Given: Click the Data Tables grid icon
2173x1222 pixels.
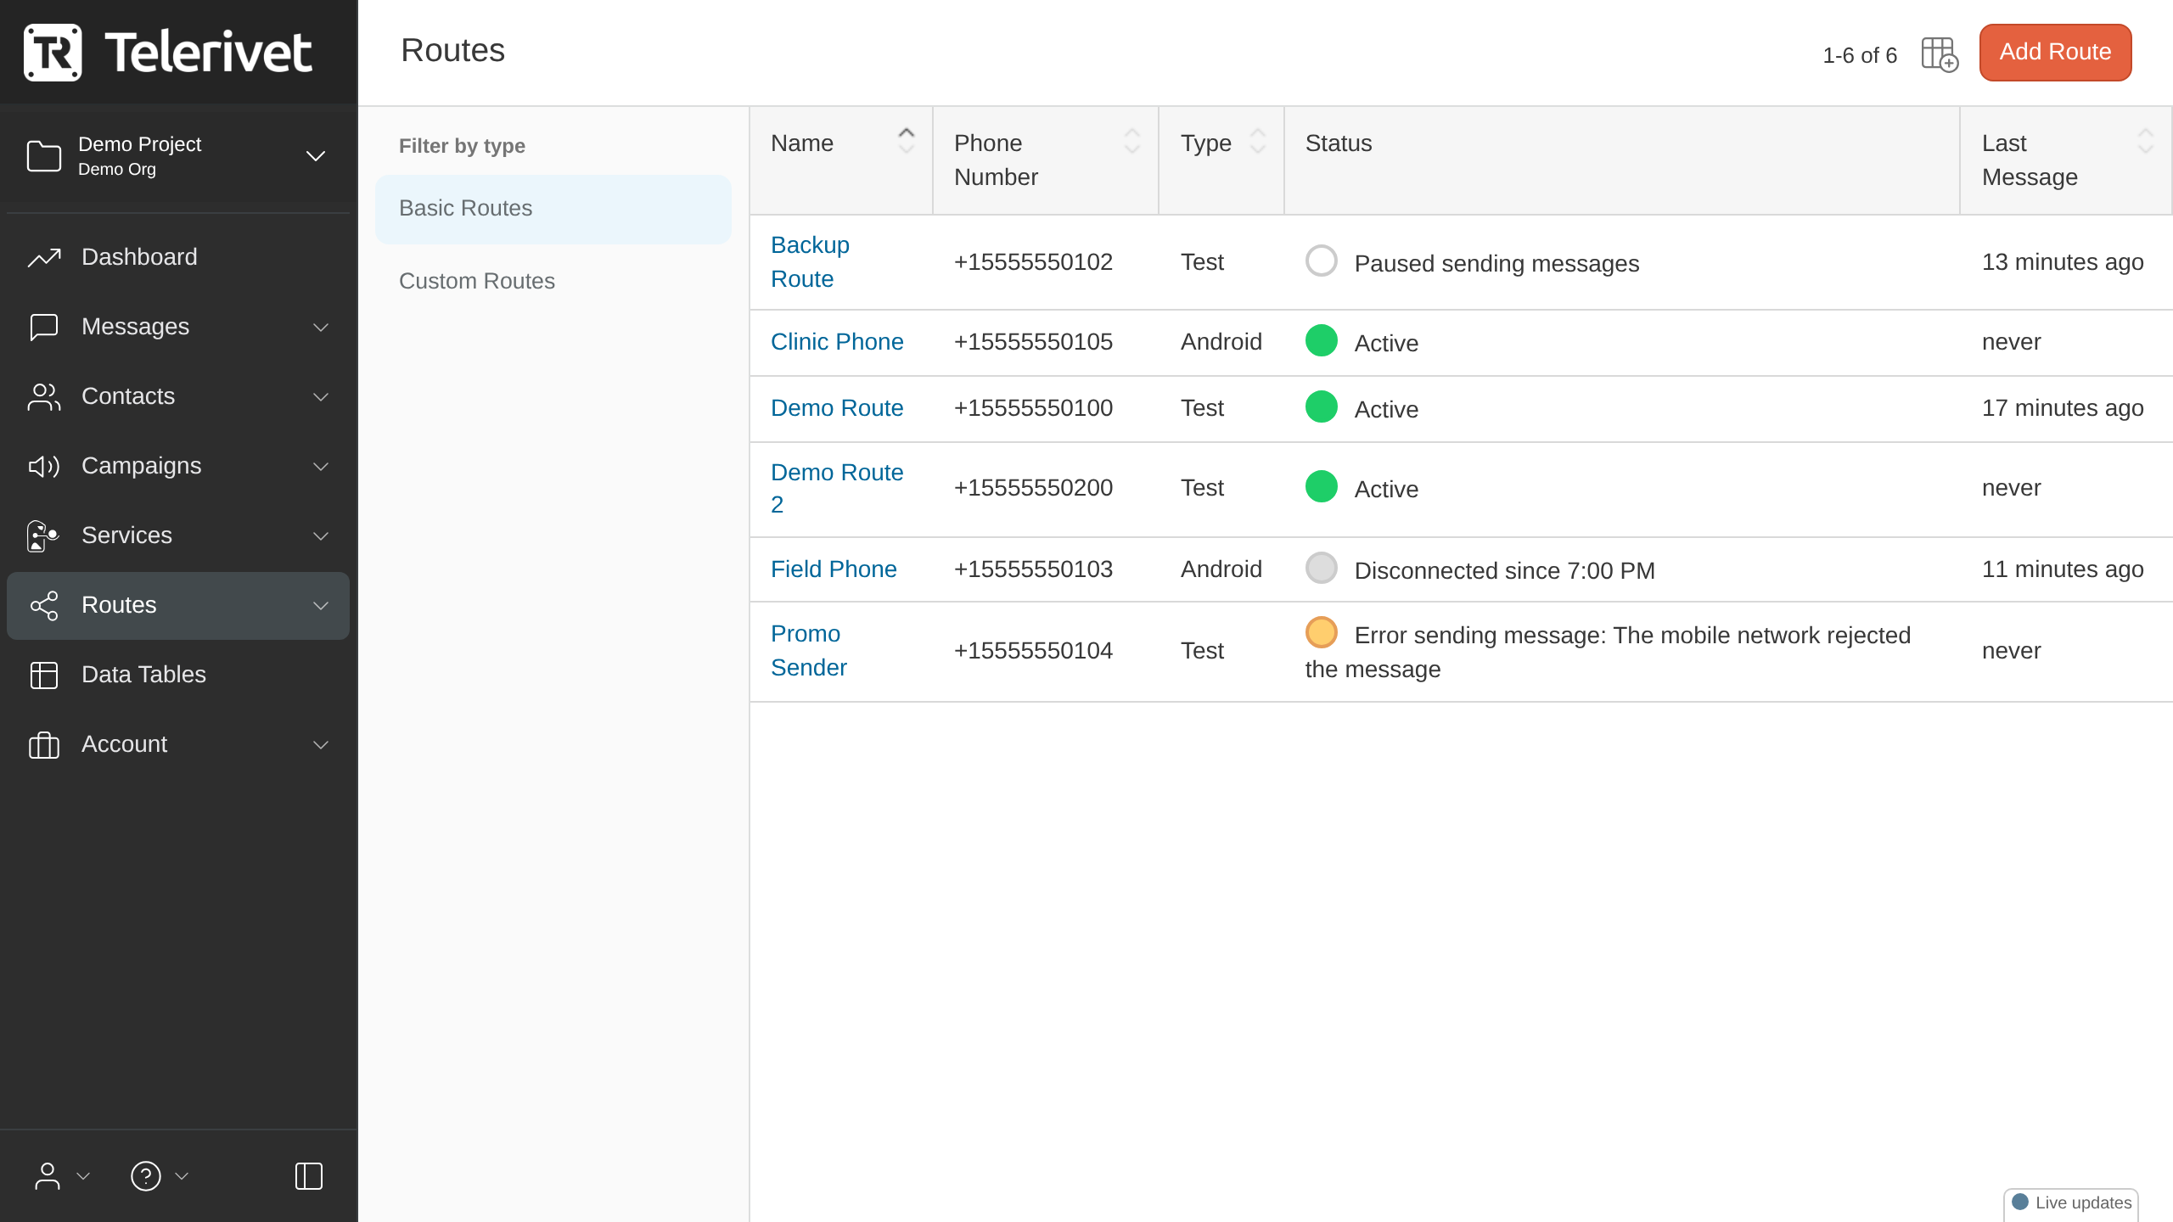Looking at the screenshot, I should click(44, 675).
